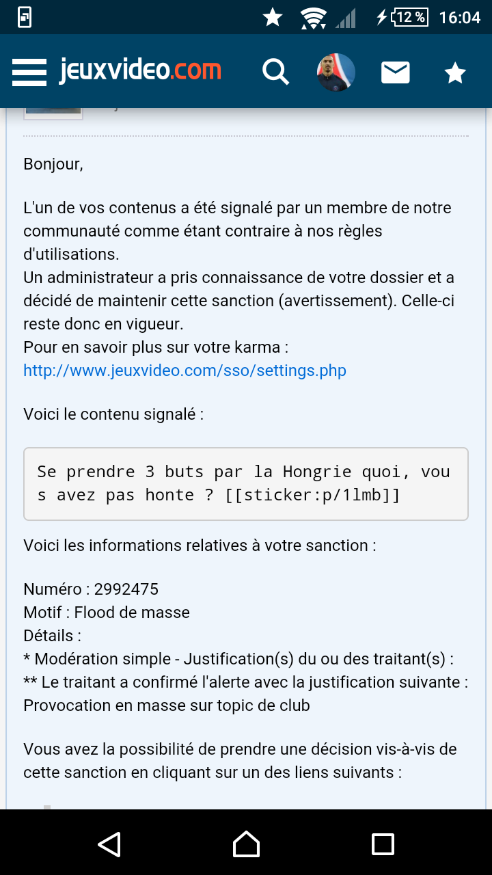Select the reported content code block
Viewport: 492px width, 875px height.
coord(246,484)
